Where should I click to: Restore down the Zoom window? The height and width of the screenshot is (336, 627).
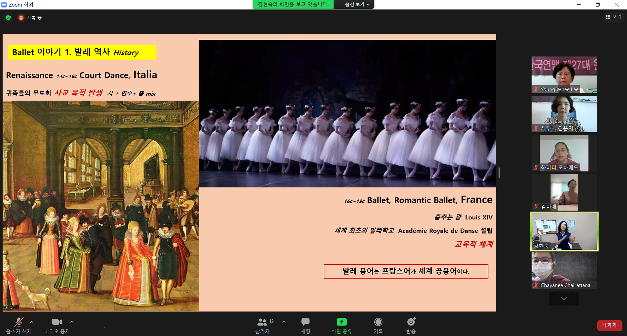[x=598, y=5]
